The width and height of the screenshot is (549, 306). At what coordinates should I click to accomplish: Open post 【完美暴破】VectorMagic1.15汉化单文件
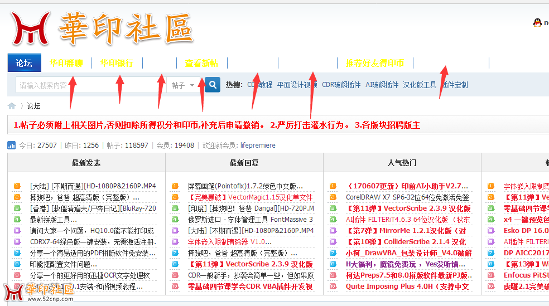(x=251, y=197)
